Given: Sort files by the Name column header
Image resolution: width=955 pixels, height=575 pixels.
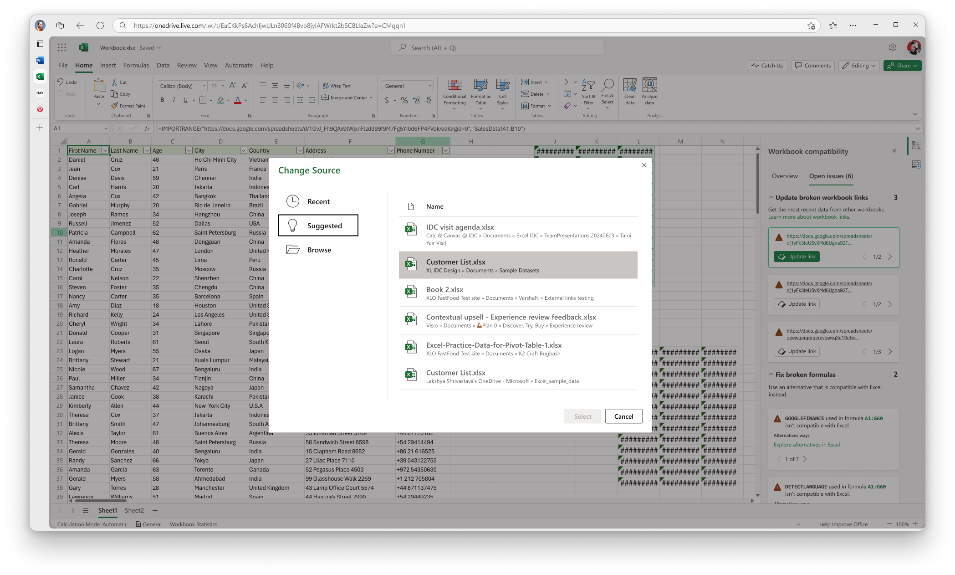Looking at the screenshot, I should click(x=434, y=206).
